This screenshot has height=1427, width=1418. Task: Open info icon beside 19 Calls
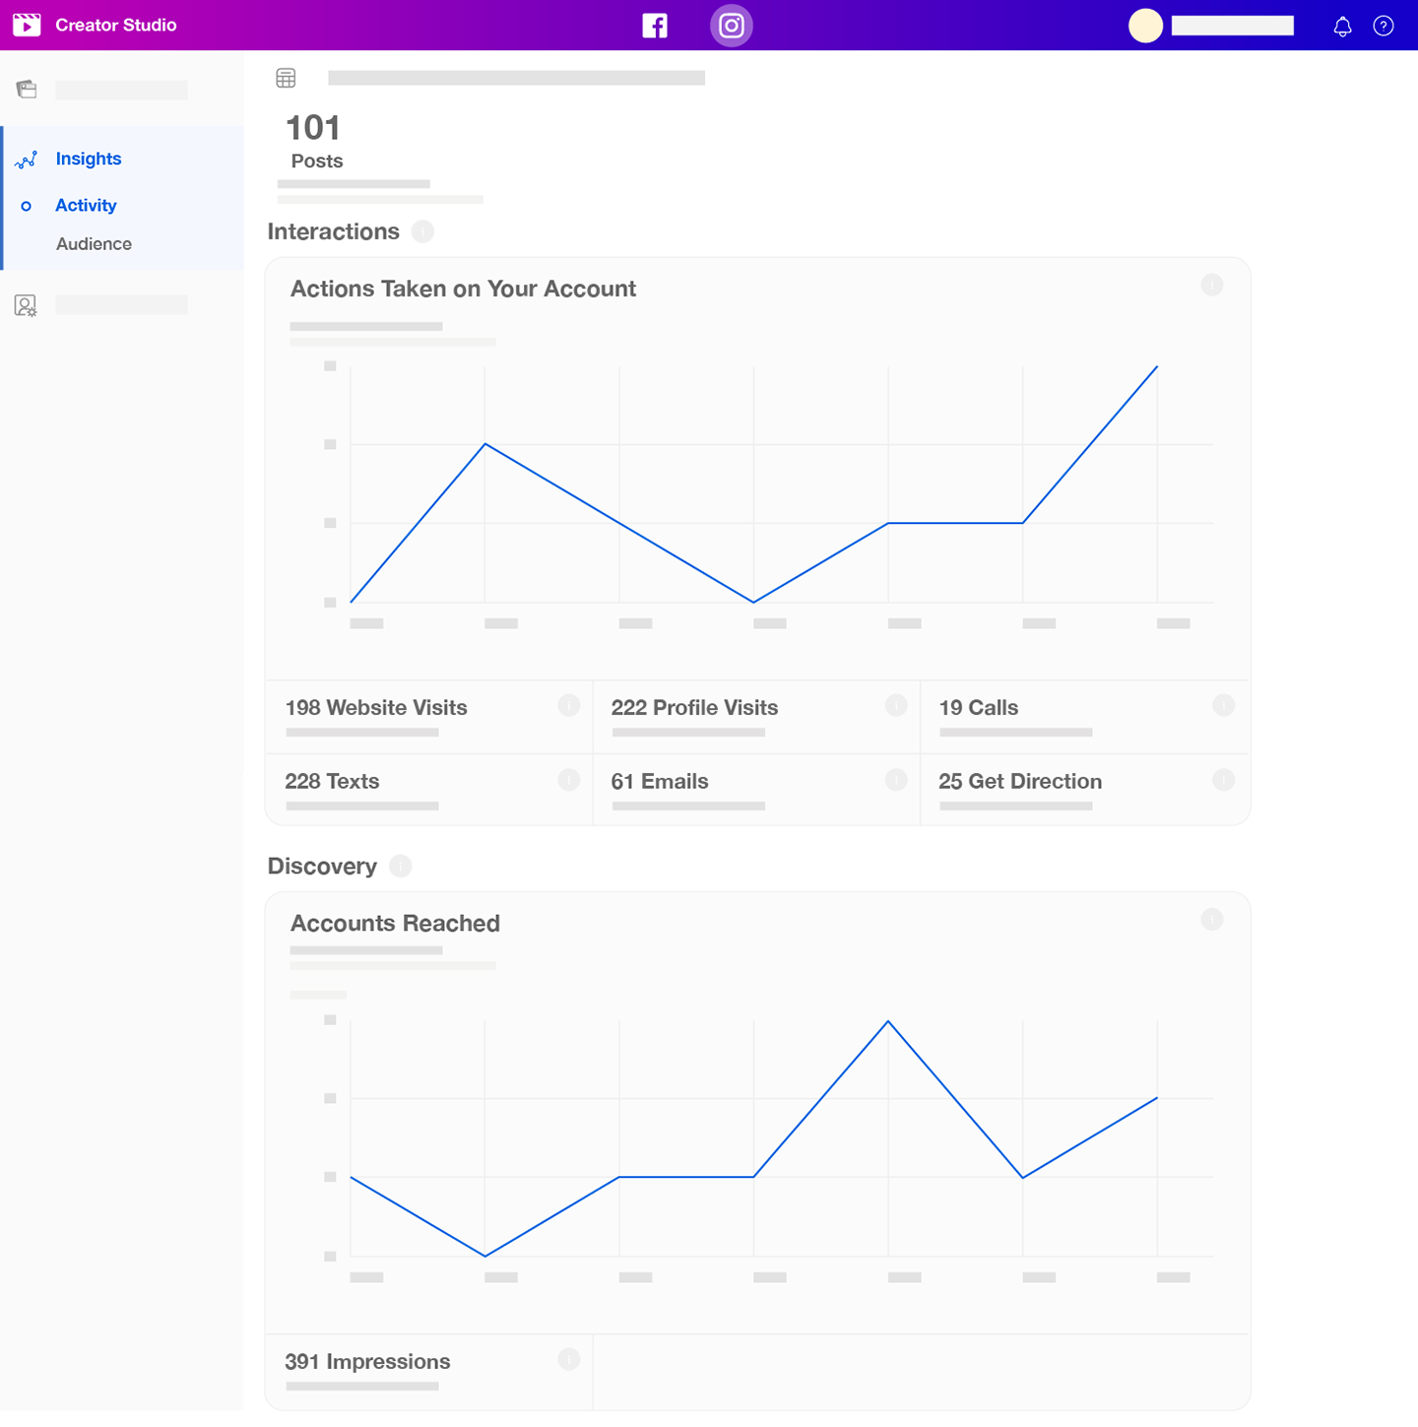point(1223,705)
